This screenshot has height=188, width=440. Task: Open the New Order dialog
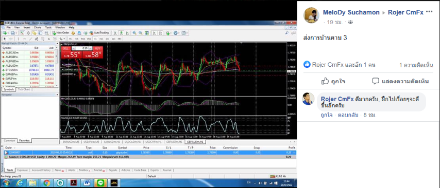(x=61, y=33)
